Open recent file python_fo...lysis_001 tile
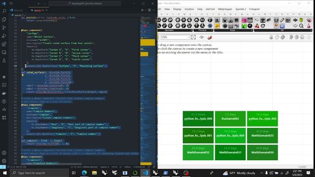This screenshot has height=177, width=315. [x=198, y=136]
